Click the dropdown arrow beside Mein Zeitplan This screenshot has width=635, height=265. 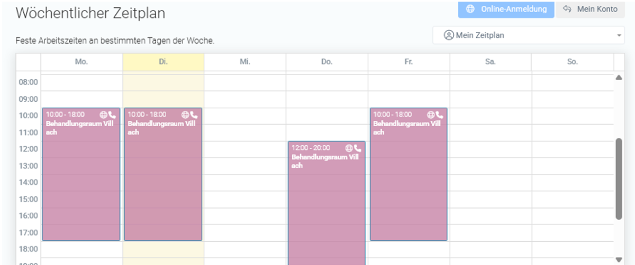click(619, 36)
